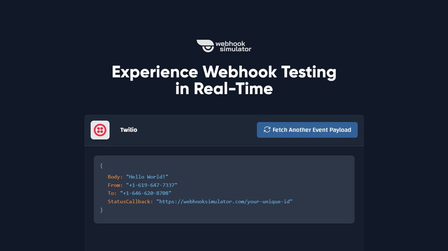Open the webhooksimulator.com StatusCallback URL

point(224,202)
